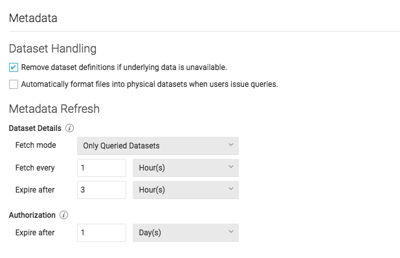
Task: Click the Fetch every number field
Action: (x=102, y=168)
